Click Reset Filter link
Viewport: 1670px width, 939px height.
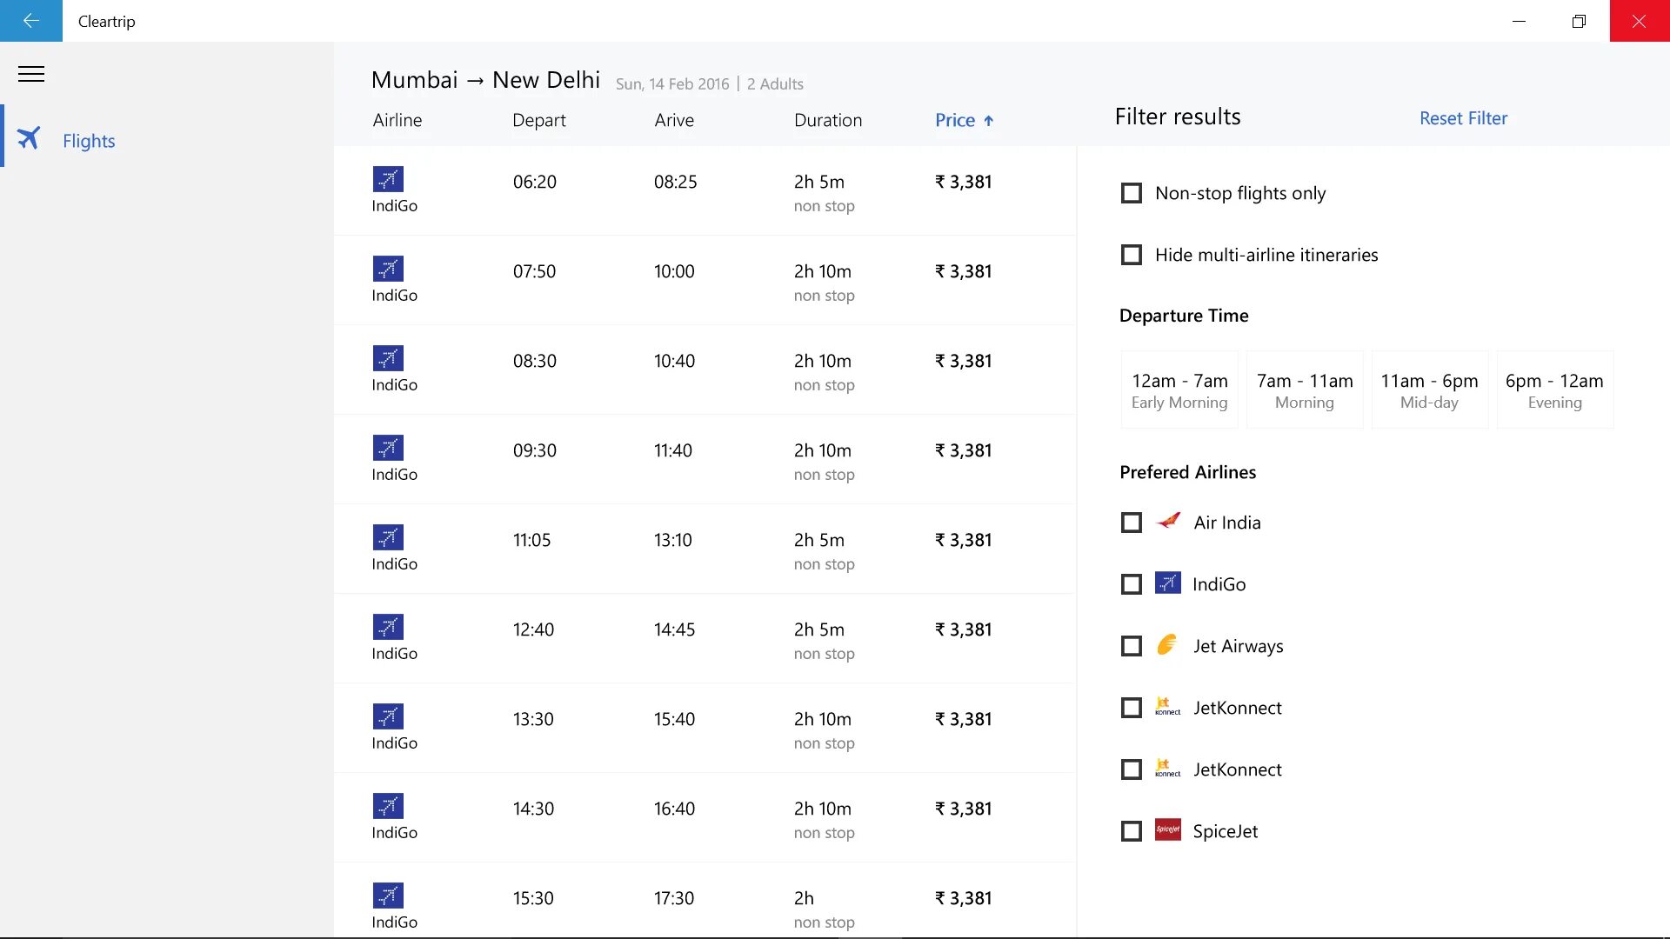click(1464, 117)
